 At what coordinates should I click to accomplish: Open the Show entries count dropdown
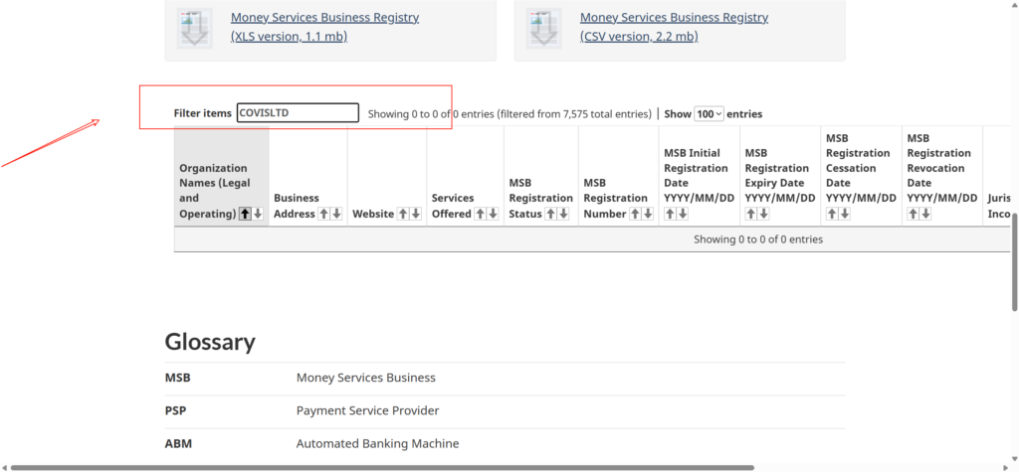(709, 114)
